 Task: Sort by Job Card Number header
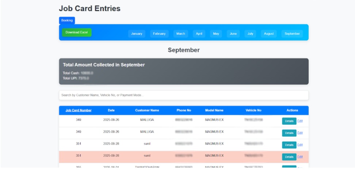[79, 110]
